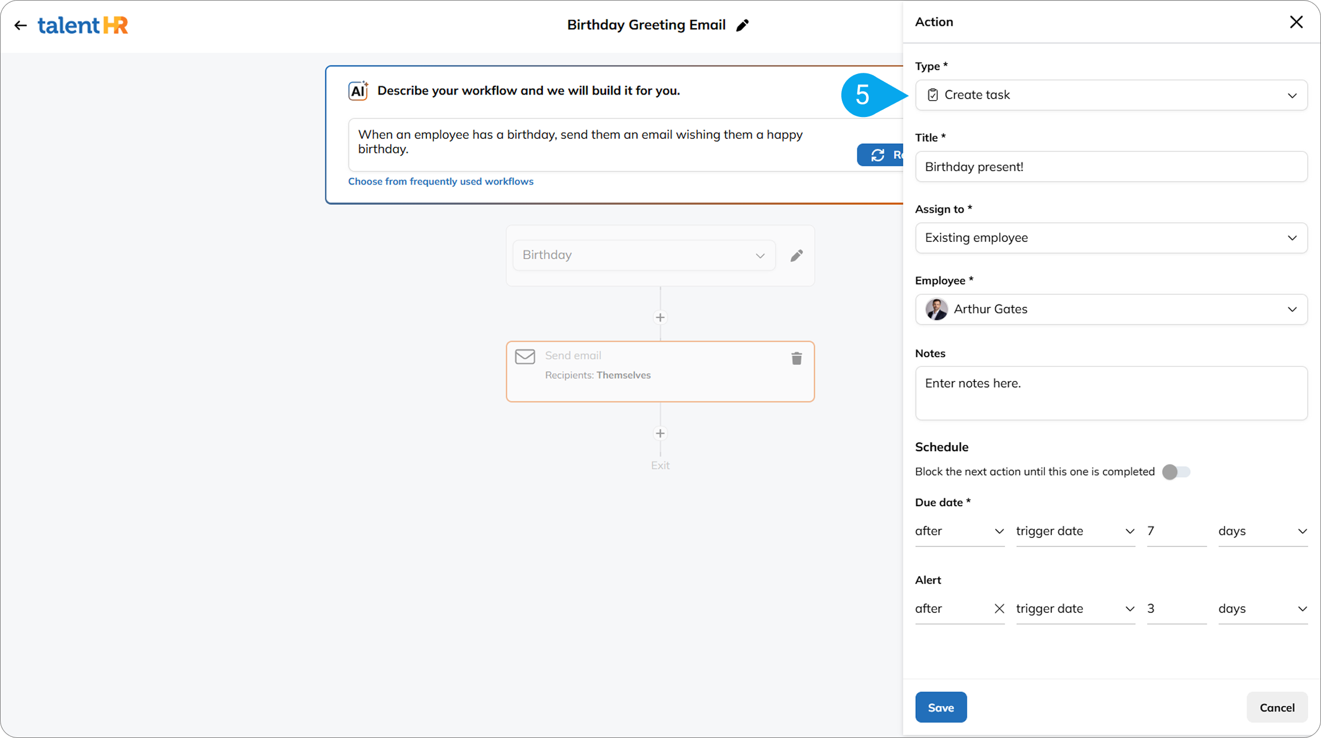
Task: Click Recipients: Themselves text
Action: 597,376
